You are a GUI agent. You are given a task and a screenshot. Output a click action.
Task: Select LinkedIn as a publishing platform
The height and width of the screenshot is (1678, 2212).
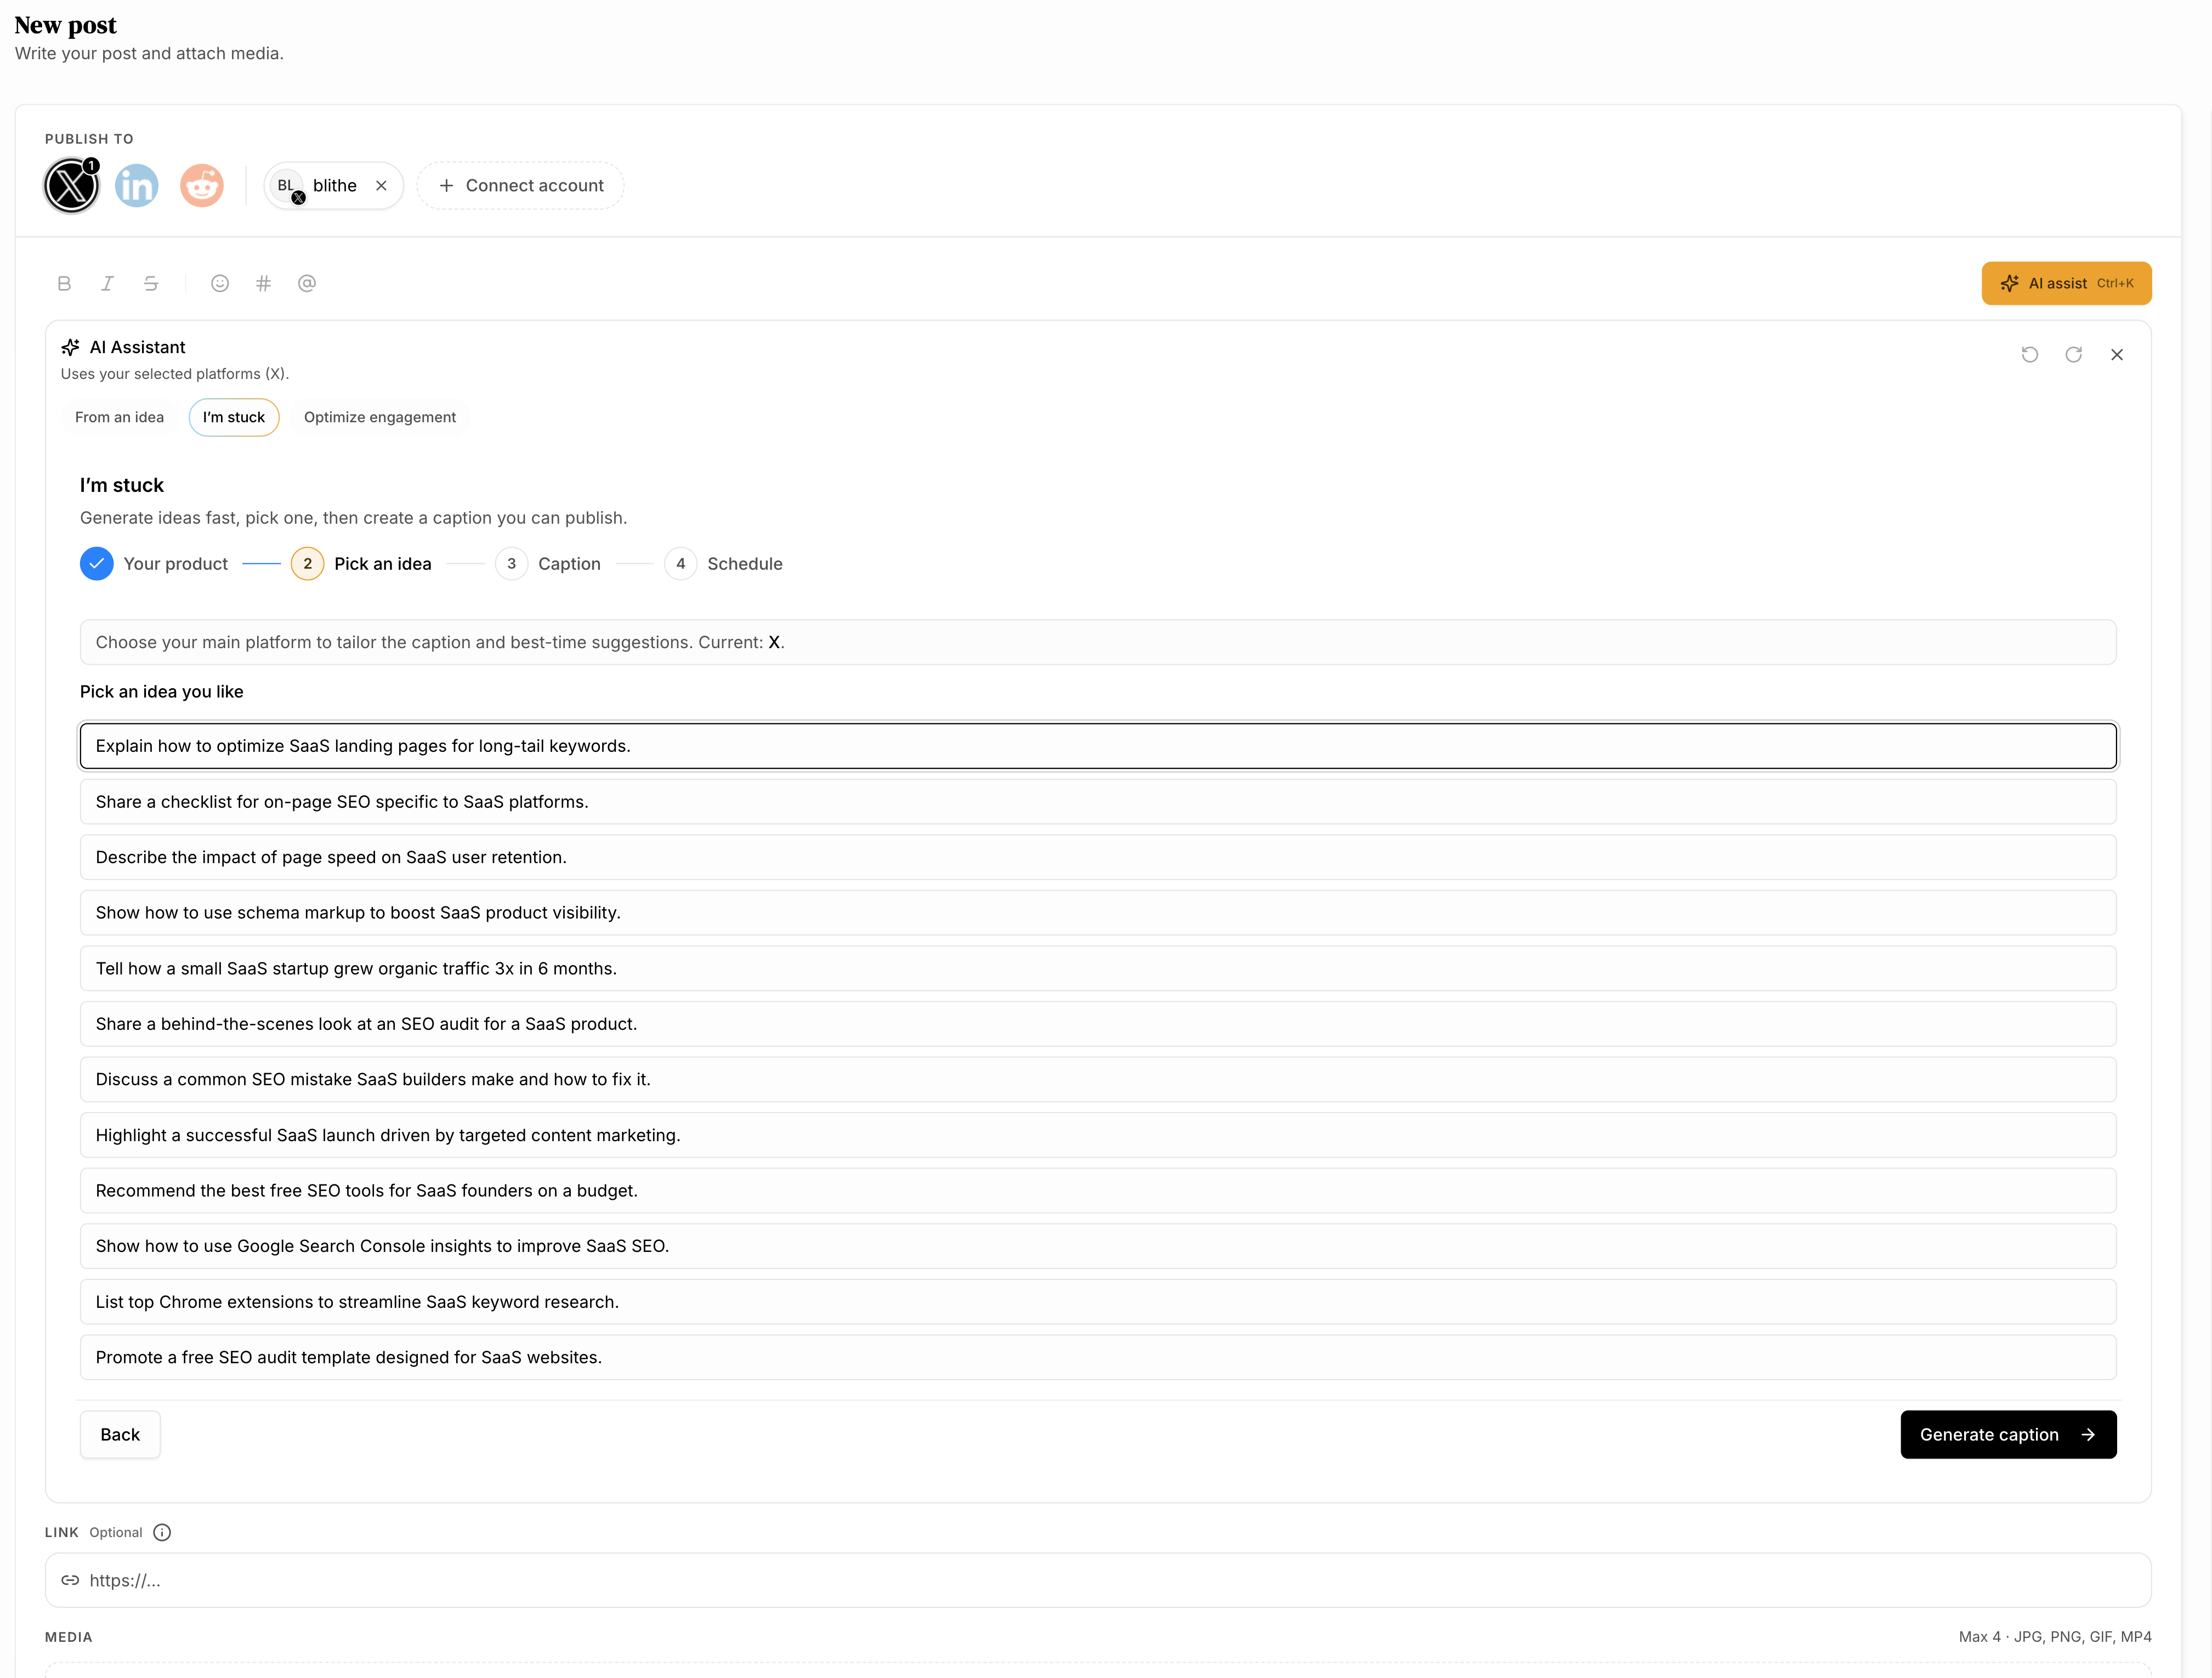(136, 185)
